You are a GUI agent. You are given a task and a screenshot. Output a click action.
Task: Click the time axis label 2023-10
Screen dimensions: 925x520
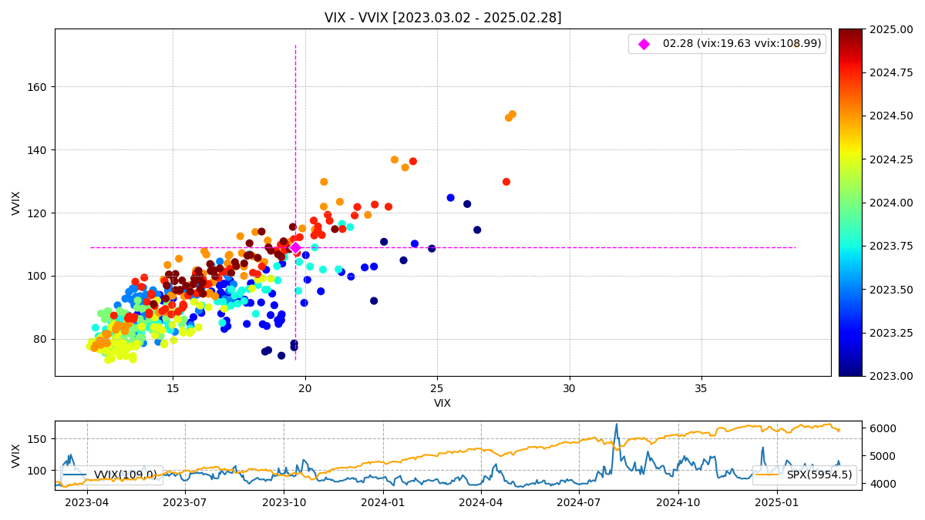tap(284, 503)
